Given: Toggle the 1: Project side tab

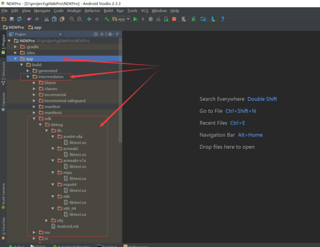Looking at the screenshot, I should pos(3,44).
